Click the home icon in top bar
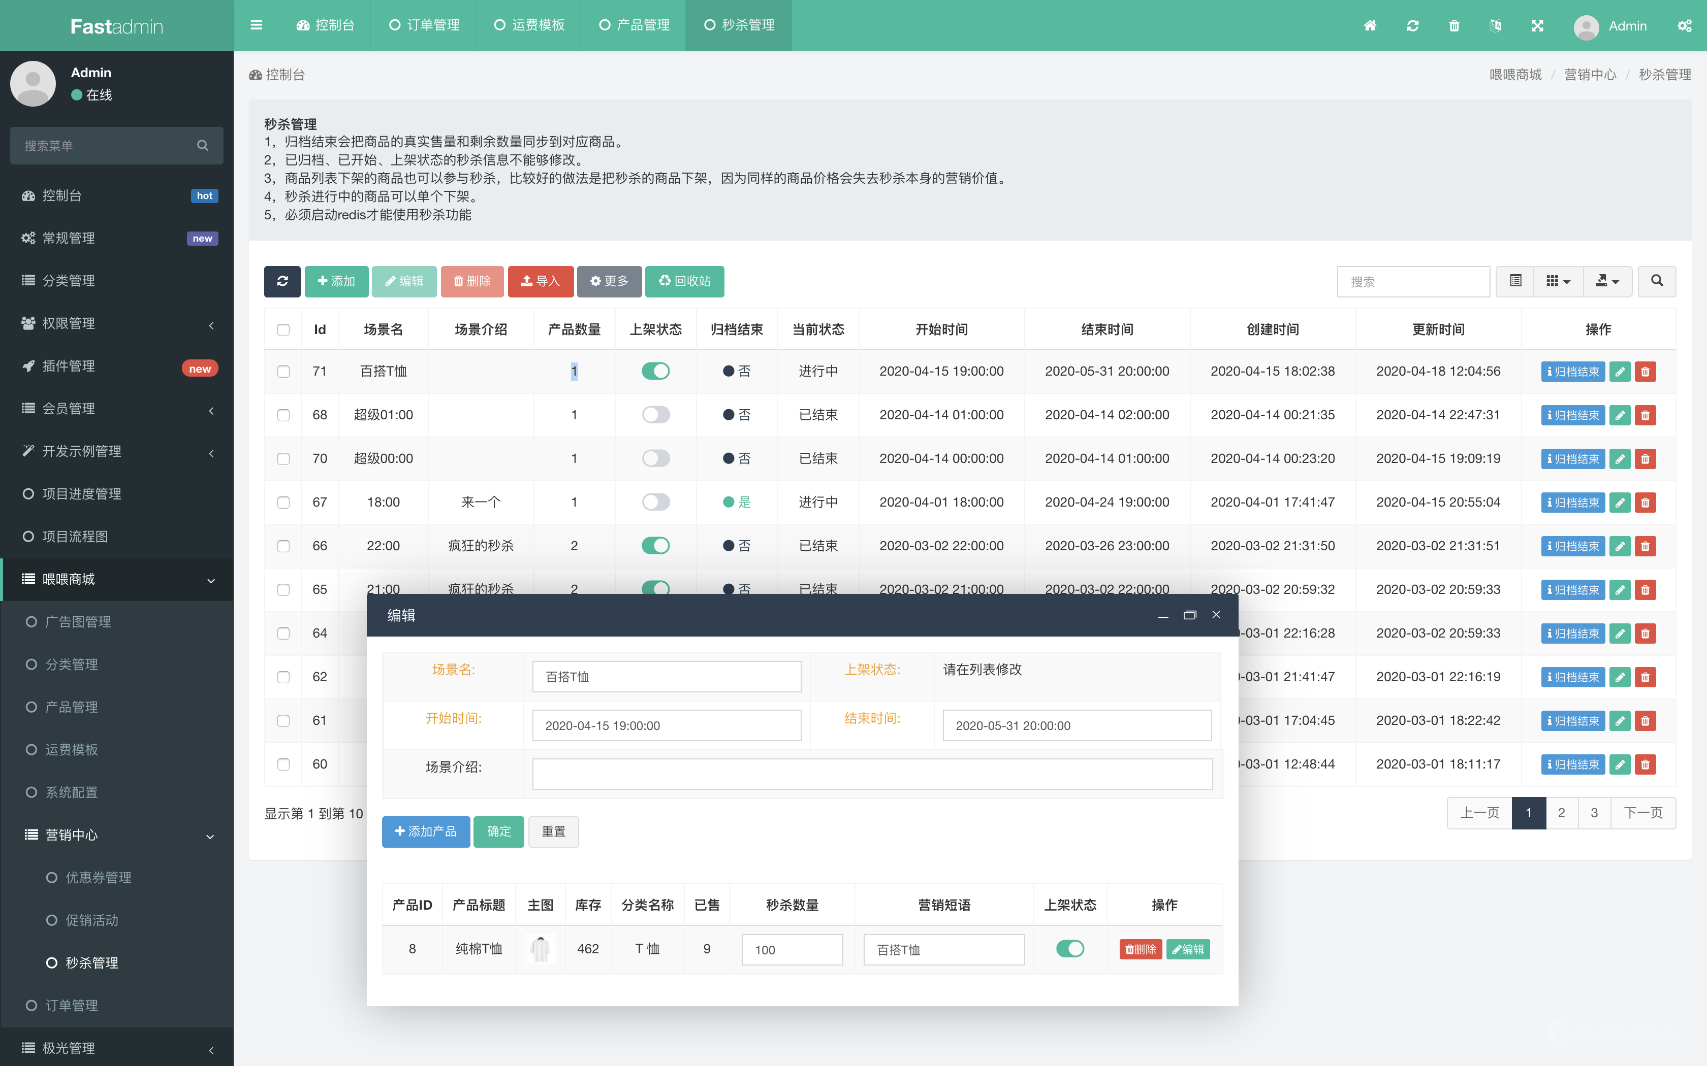Viewport: 1707px width, 1066px height. (x=1370, y=26)
